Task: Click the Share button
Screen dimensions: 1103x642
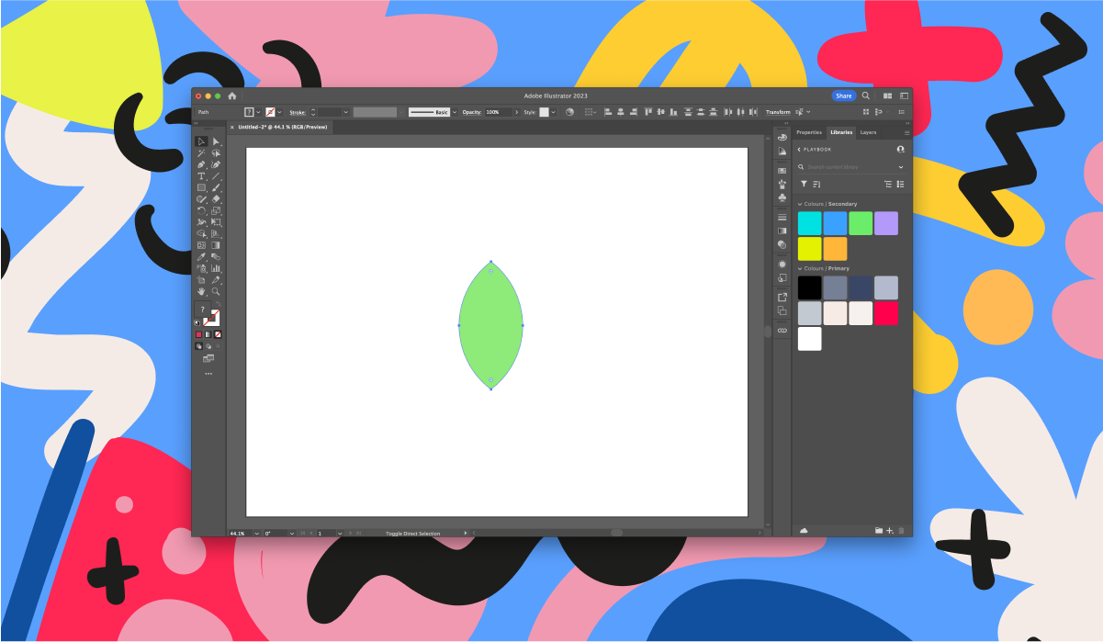Action: click(842, 96)
